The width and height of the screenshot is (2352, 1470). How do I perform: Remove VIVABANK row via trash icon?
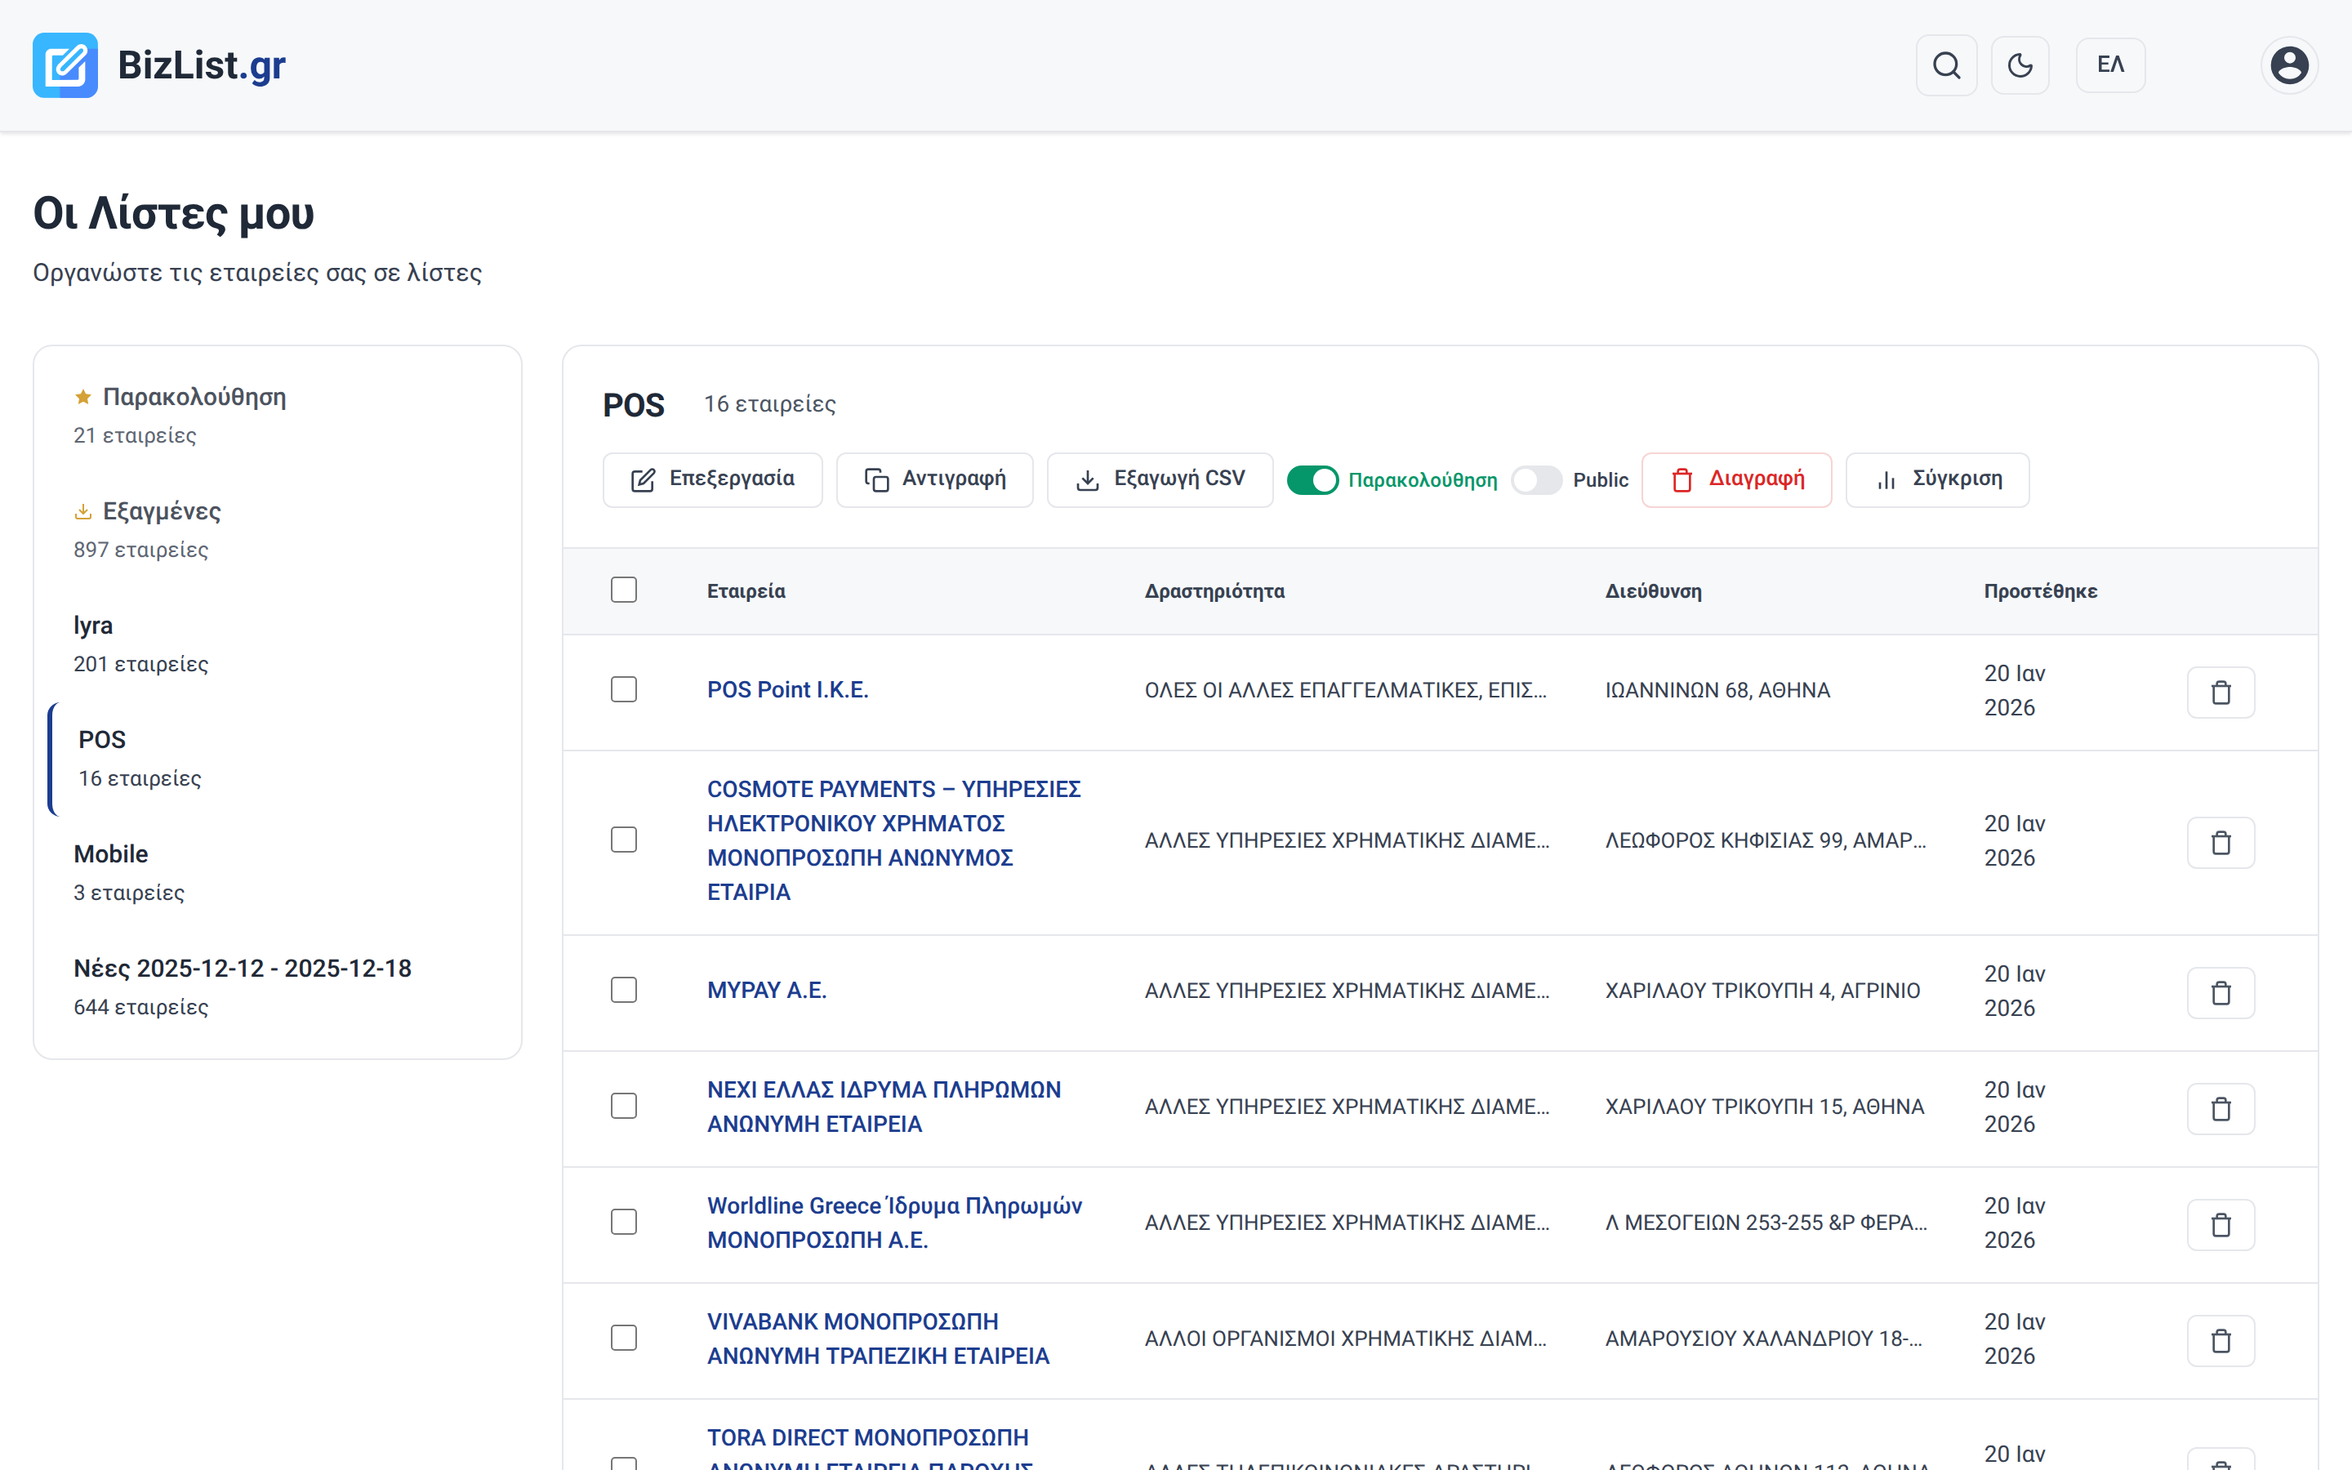coord(2221,1341)
